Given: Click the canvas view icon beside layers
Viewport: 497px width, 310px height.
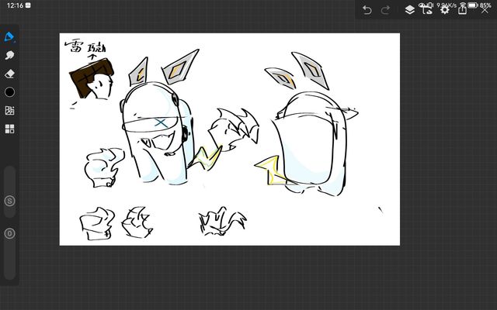Looking at the screenshot, I should coord(427,10).
